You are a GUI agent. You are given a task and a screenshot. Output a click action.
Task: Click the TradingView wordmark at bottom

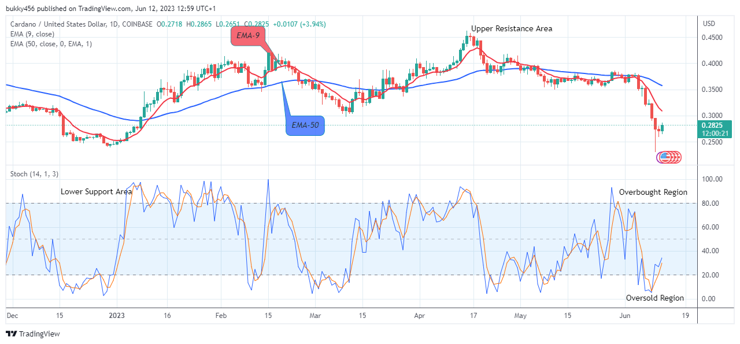click(x=39, y=334)
